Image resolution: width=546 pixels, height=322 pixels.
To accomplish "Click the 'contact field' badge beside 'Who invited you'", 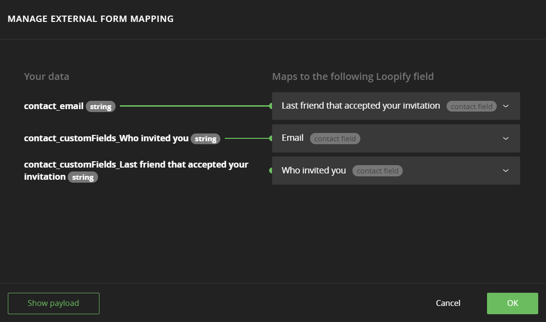I will (377, 171).
